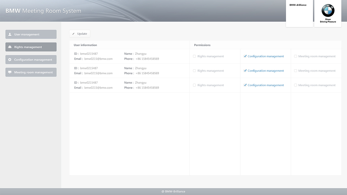This screenshot has width=347, height=195.
Task: Click the BMW roundel logo
Action: coord(328,11)
